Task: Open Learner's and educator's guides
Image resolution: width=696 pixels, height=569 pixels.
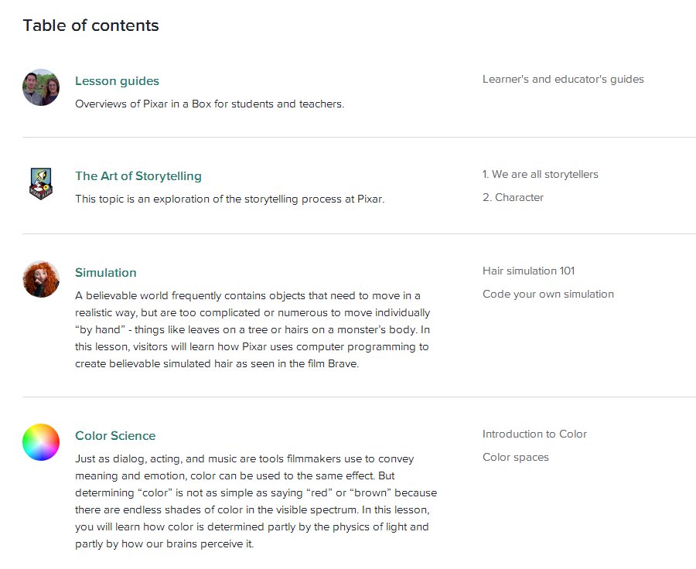Action: (563, 79)
